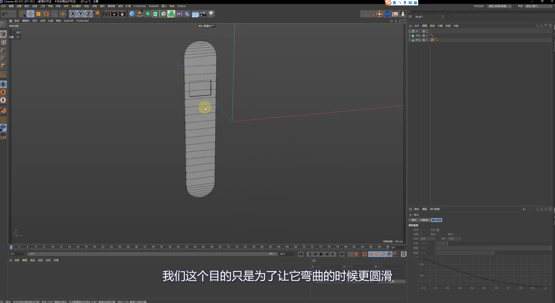Expand the 01 object tree node
Viewport: 555px width, 303px height.
(x=410, y=31)
